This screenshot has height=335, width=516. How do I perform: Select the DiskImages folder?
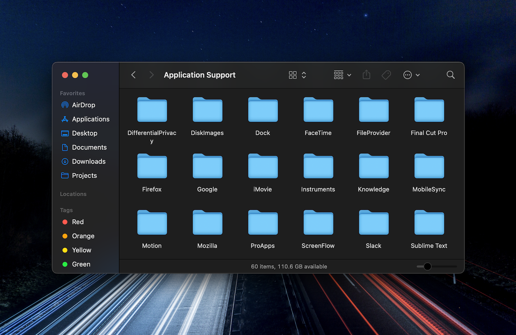207,110
